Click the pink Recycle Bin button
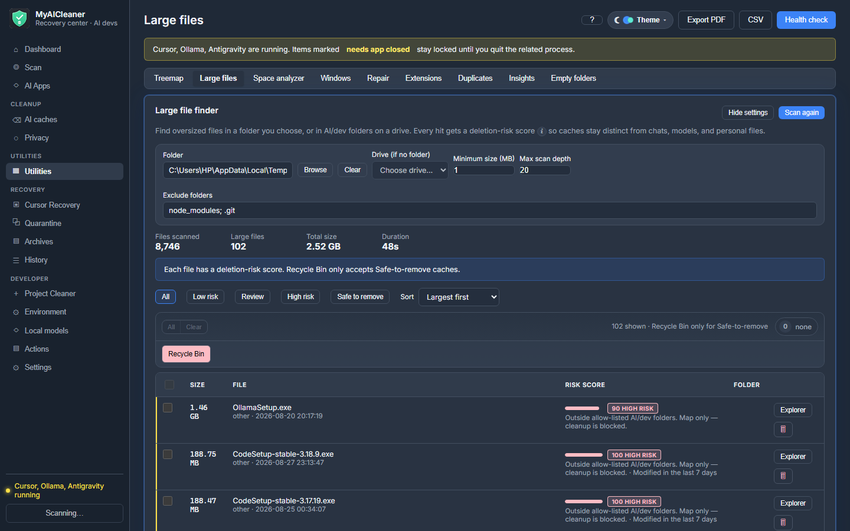 (x=187, y=354)
